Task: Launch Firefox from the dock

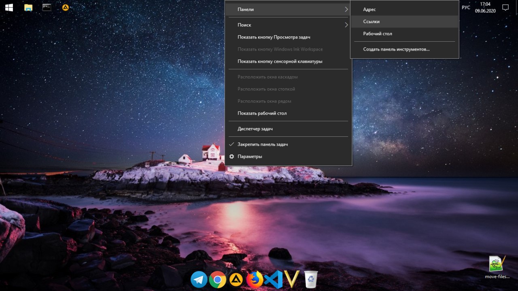Action: [255, 279]
